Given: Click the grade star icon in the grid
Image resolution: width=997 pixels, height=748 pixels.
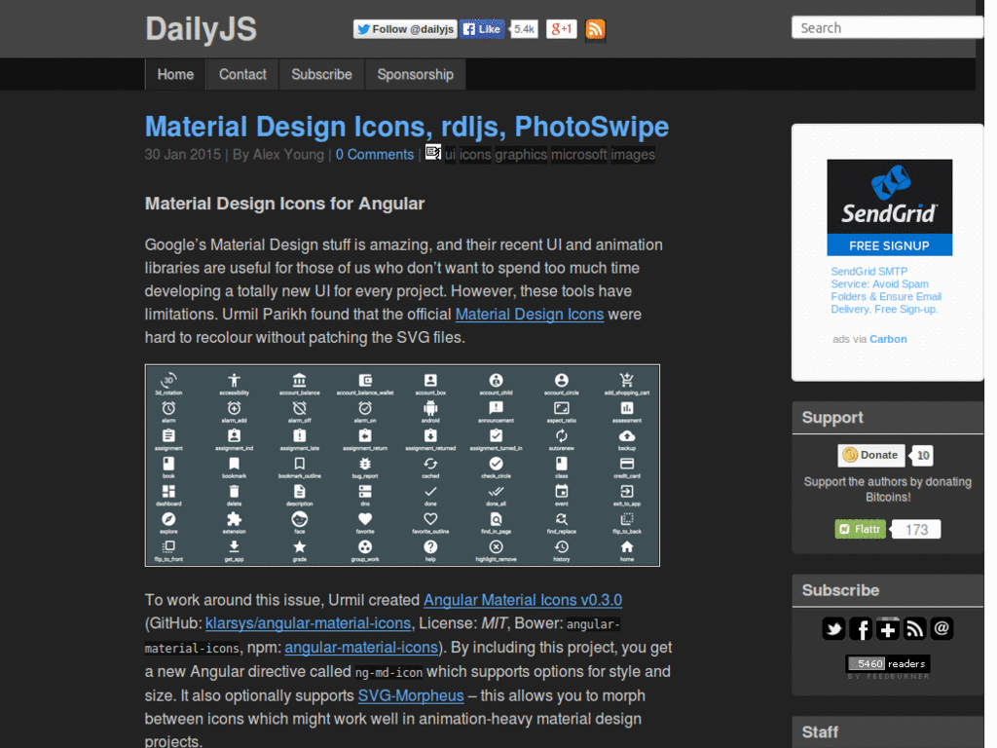Looking at the screenshot, I should click(x=300, y=547).
